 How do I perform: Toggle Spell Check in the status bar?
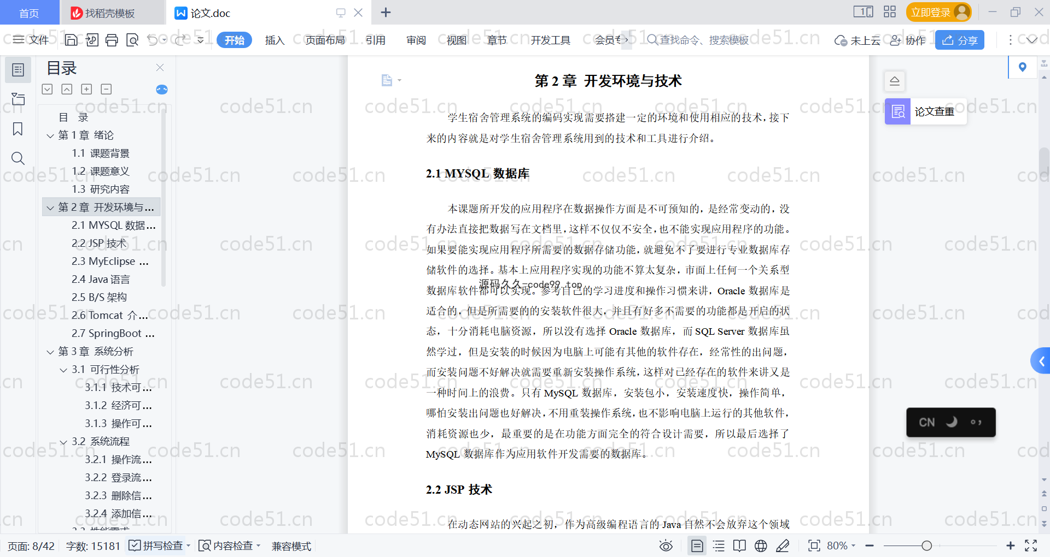(x=159, y=546)
